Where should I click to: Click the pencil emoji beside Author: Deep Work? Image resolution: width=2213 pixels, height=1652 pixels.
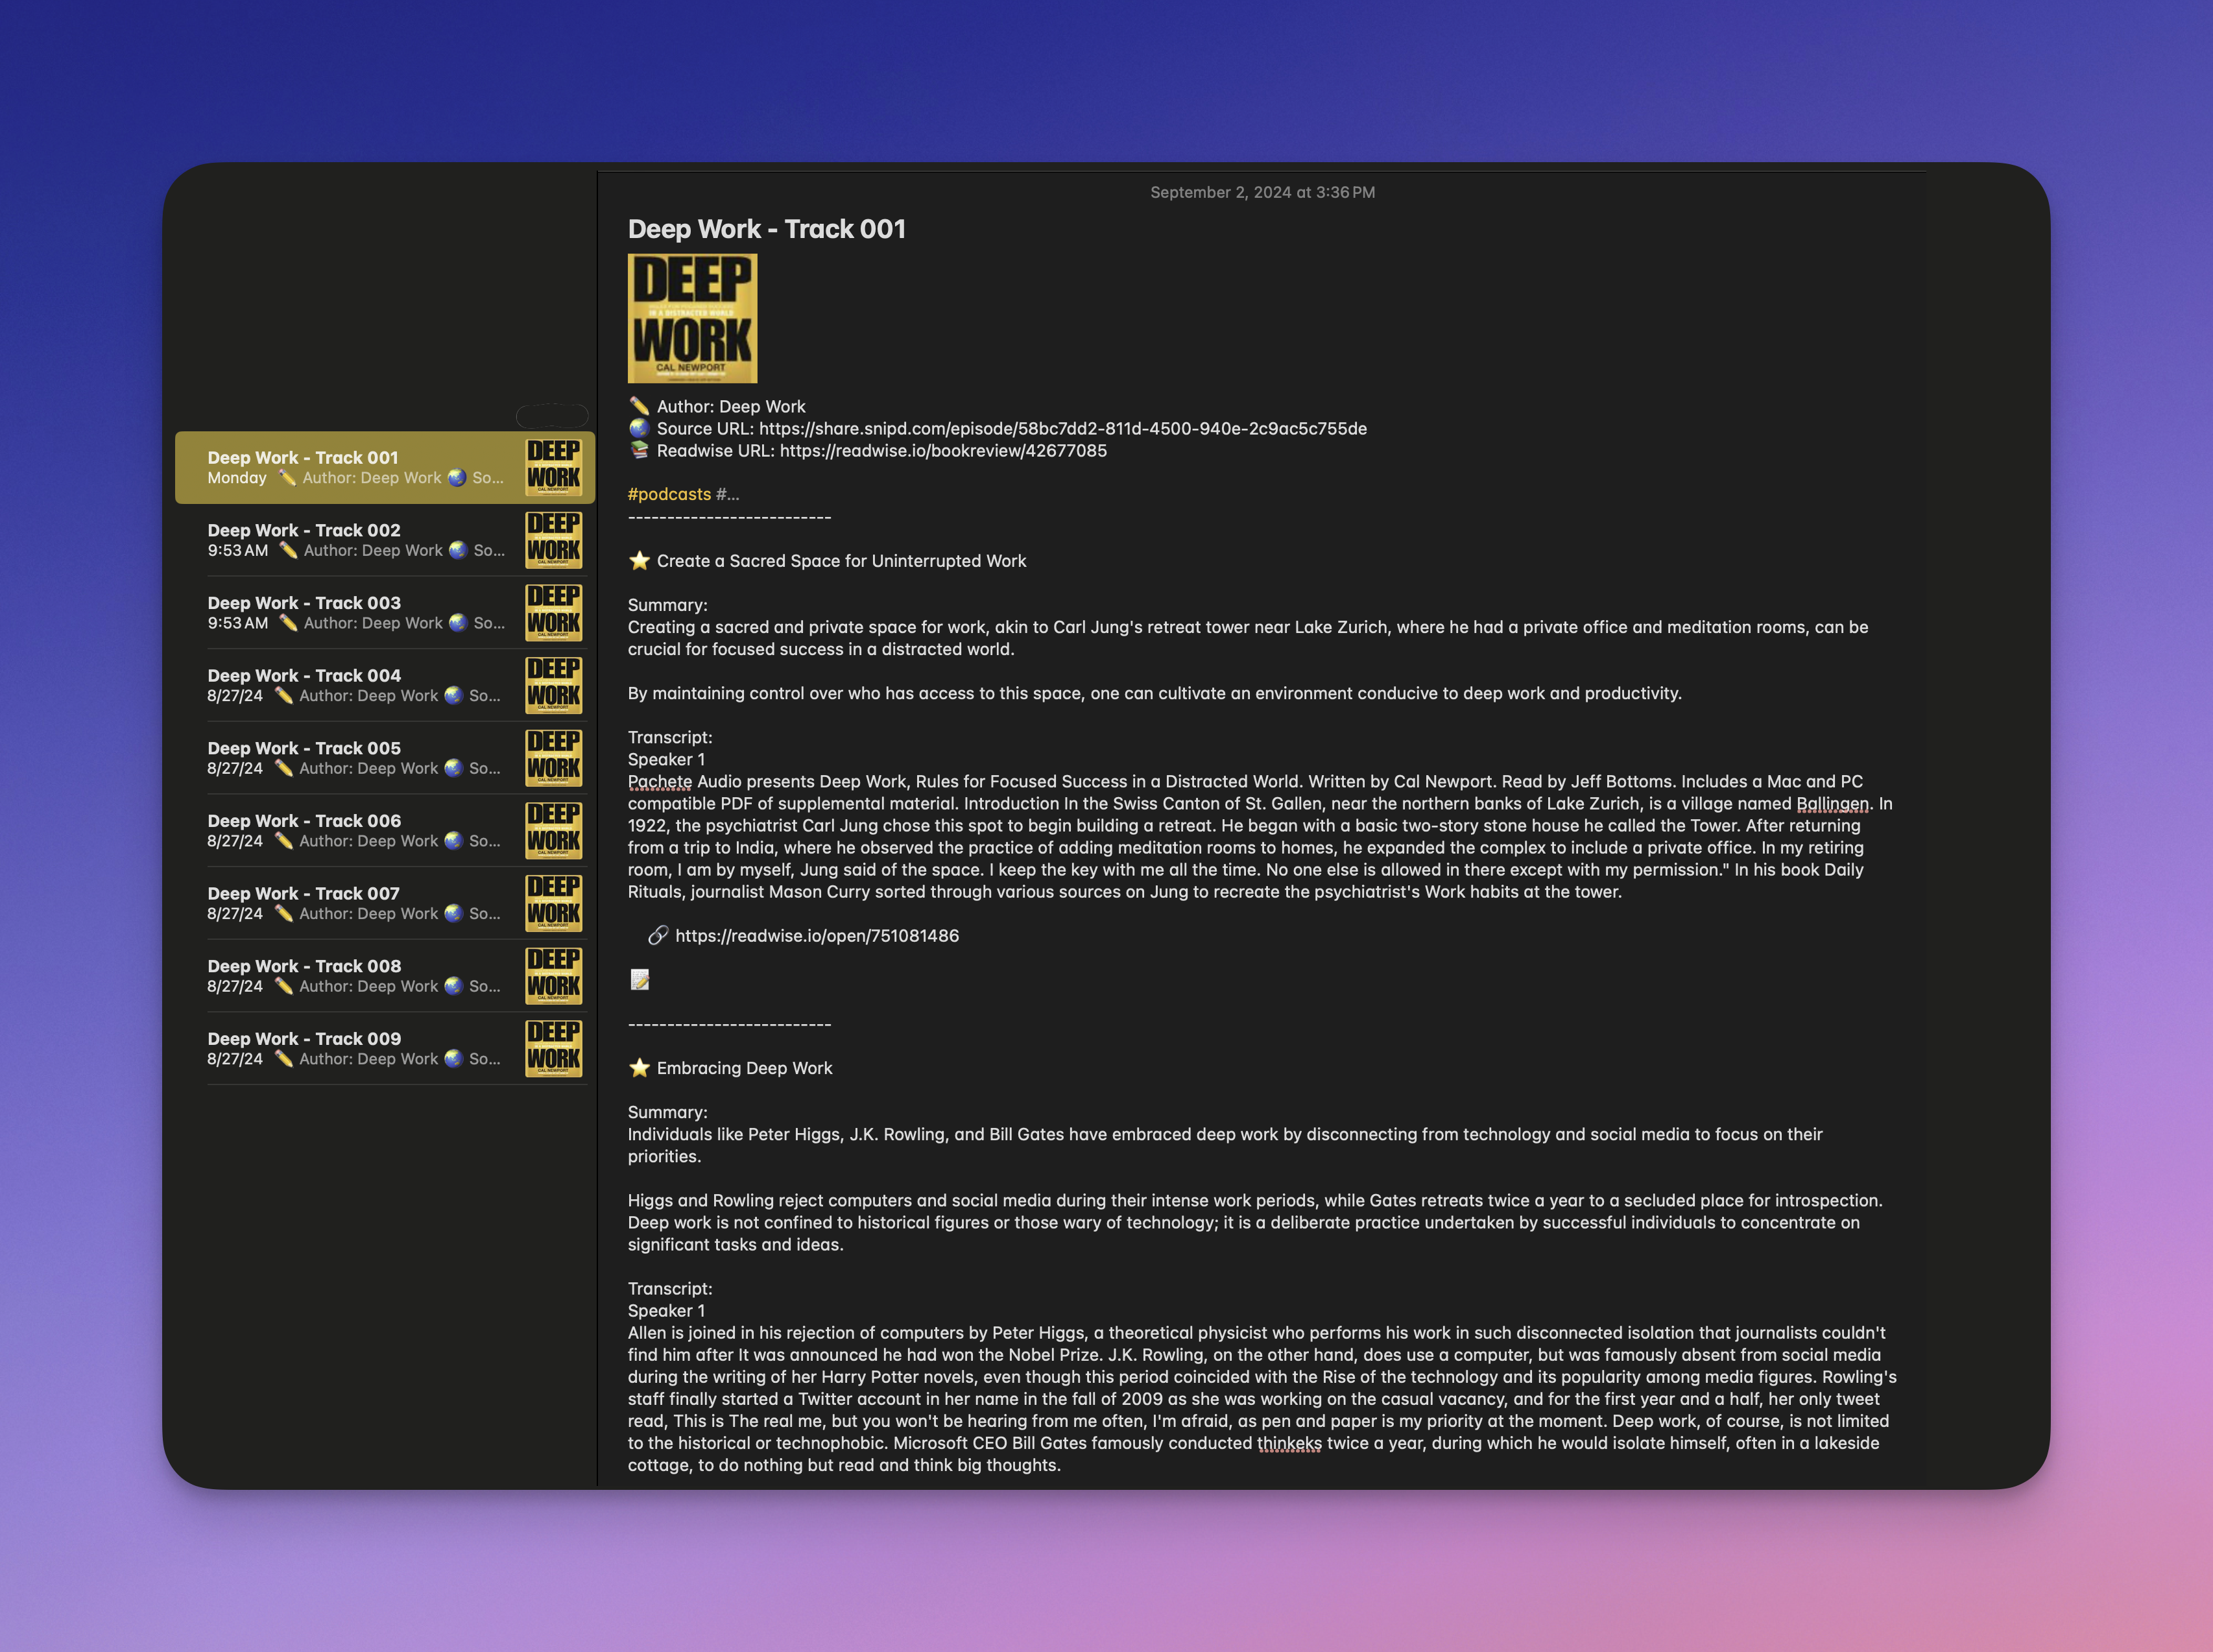click(x=639, y=406)
